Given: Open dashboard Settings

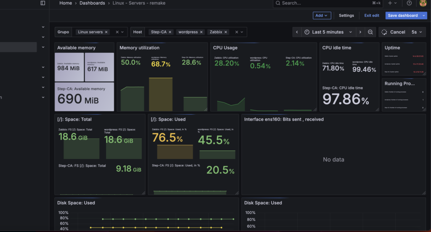Looking at the screenshot, I should [346, 16].
